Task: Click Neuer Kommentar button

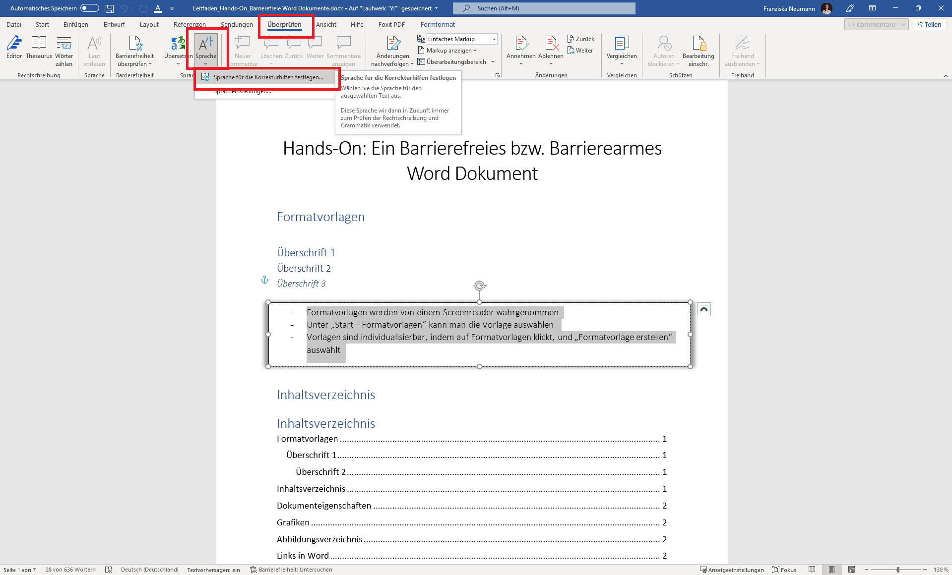Action: pyautogui.click(x=243, y=51)
